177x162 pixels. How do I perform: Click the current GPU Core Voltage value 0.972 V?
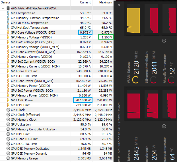click(x=85, y=32)
